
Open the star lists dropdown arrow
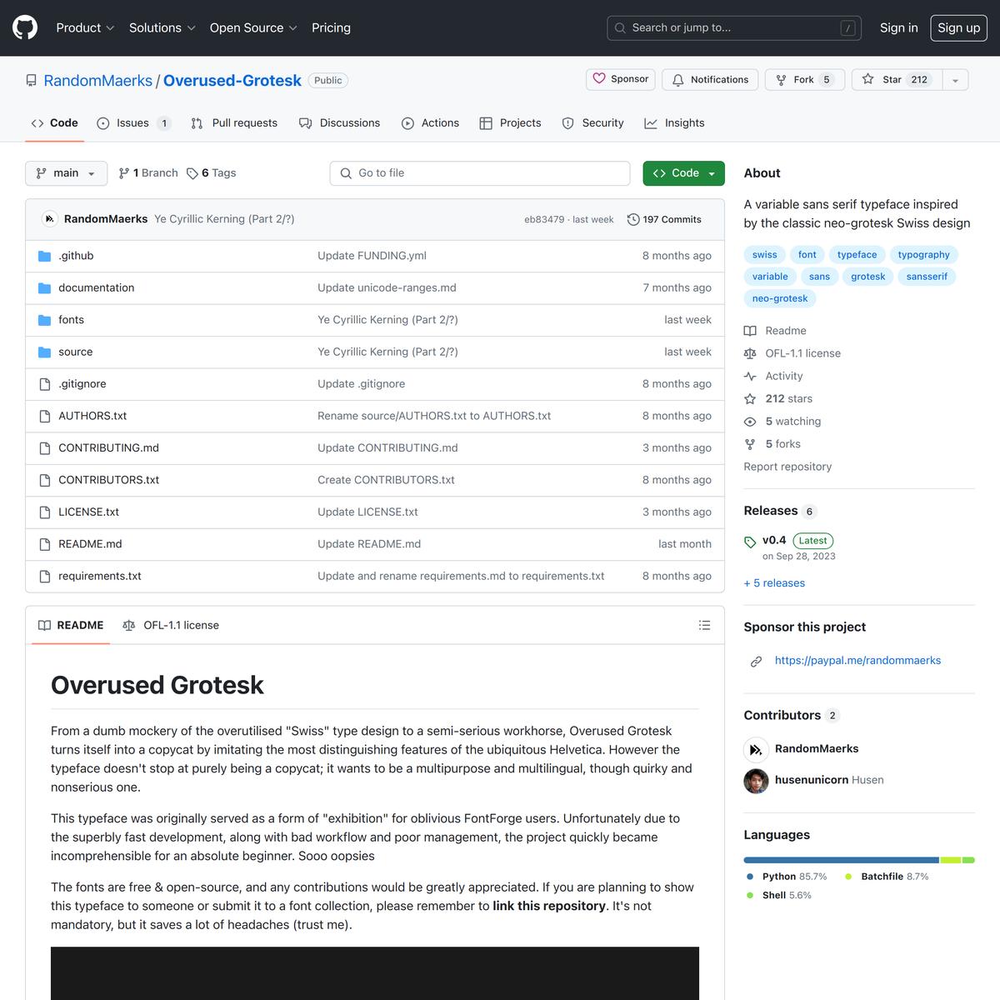[x=955, y=80]
